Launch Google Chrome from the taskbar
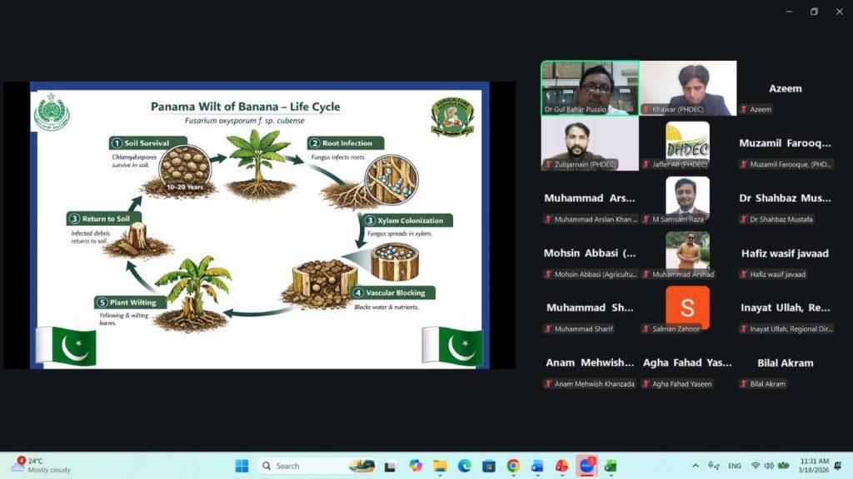This screenshot has width=853, height=479. point(513,466)
